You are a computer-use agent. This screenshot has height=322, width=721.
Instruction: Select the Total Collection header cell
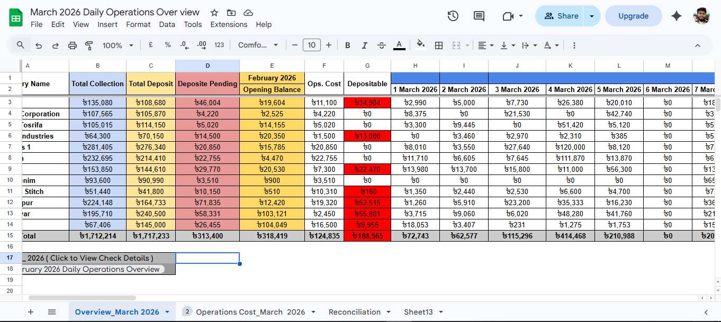point(97,84)
